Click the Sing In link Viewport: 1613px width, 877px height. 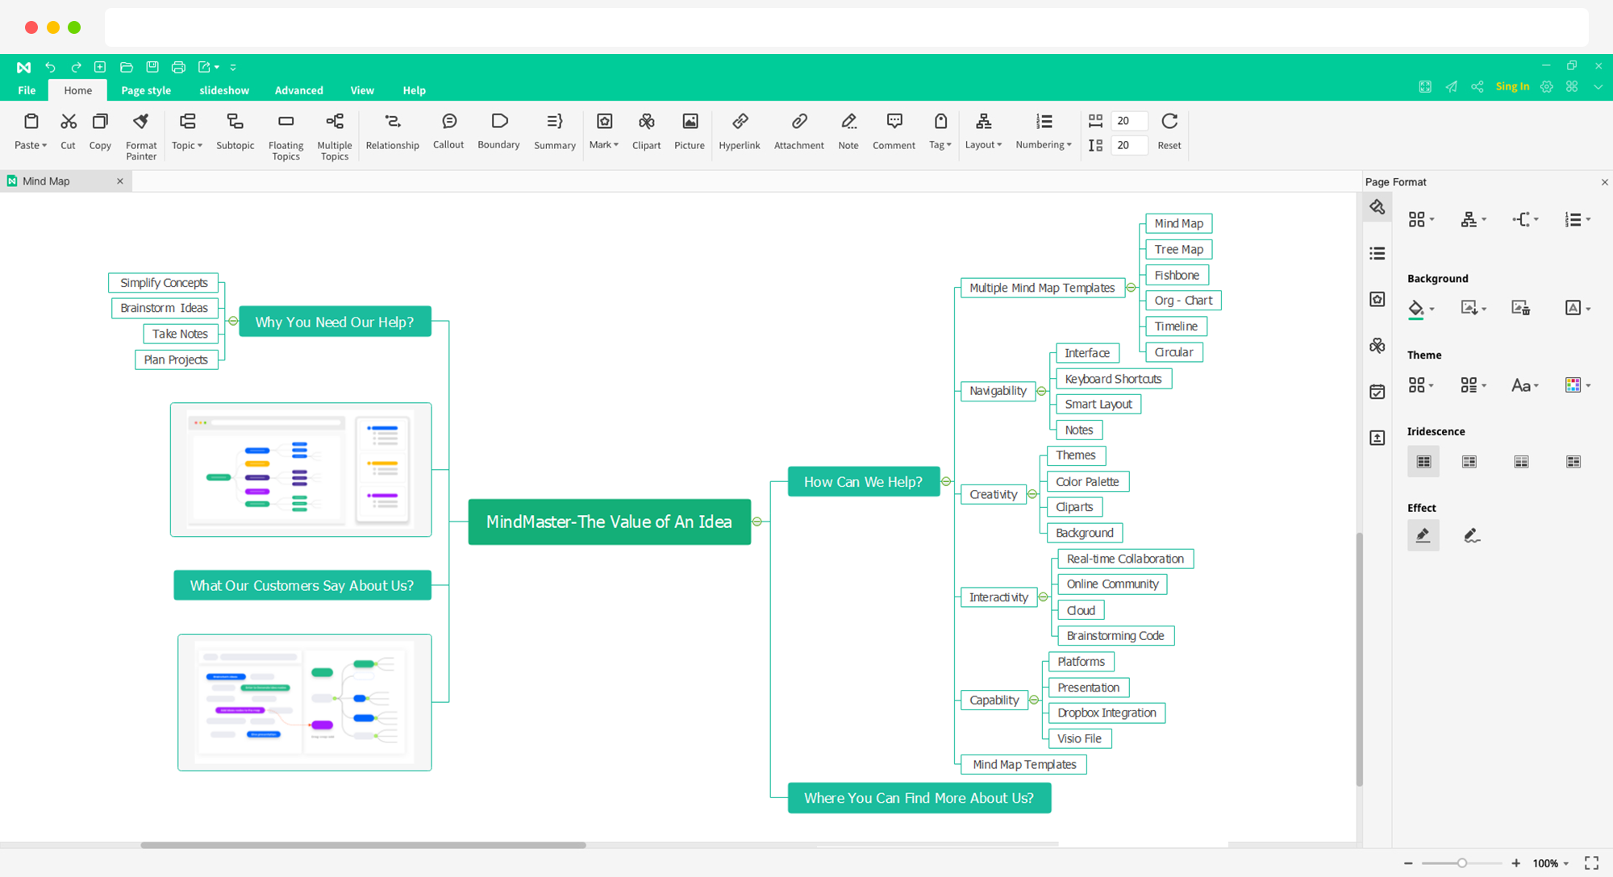click(1512, 86)
